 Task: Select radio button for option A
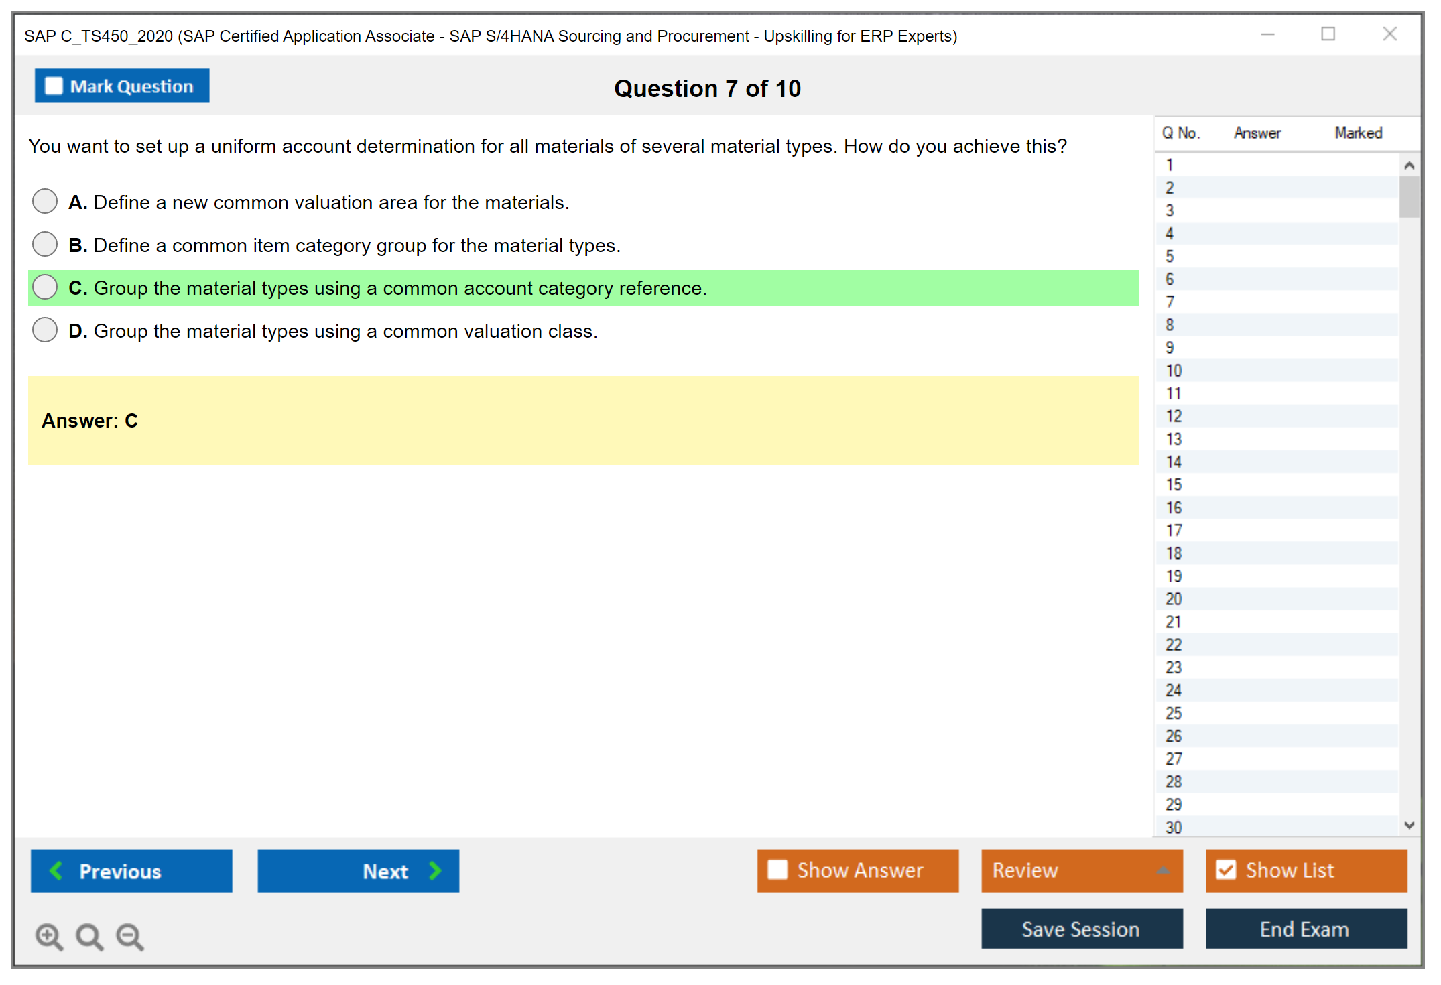click(x=45, y=201)
